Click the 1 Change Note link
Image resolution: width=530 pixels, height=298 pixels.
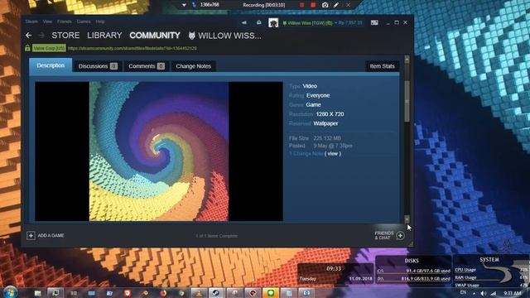click(306, 154)
